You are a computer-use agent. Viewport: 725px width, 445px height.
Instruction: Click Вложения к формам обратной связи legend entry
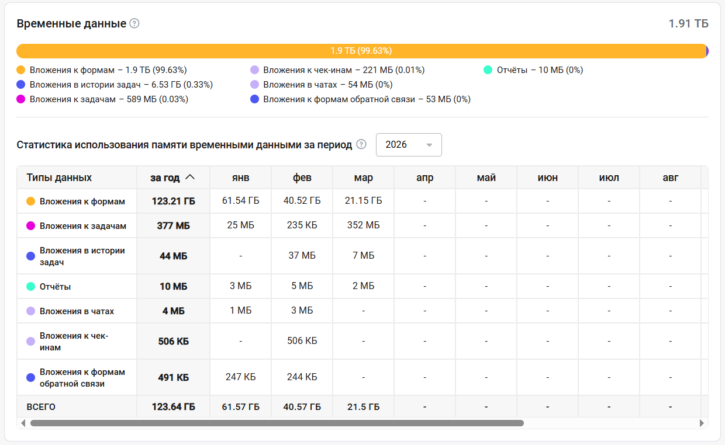367,99
